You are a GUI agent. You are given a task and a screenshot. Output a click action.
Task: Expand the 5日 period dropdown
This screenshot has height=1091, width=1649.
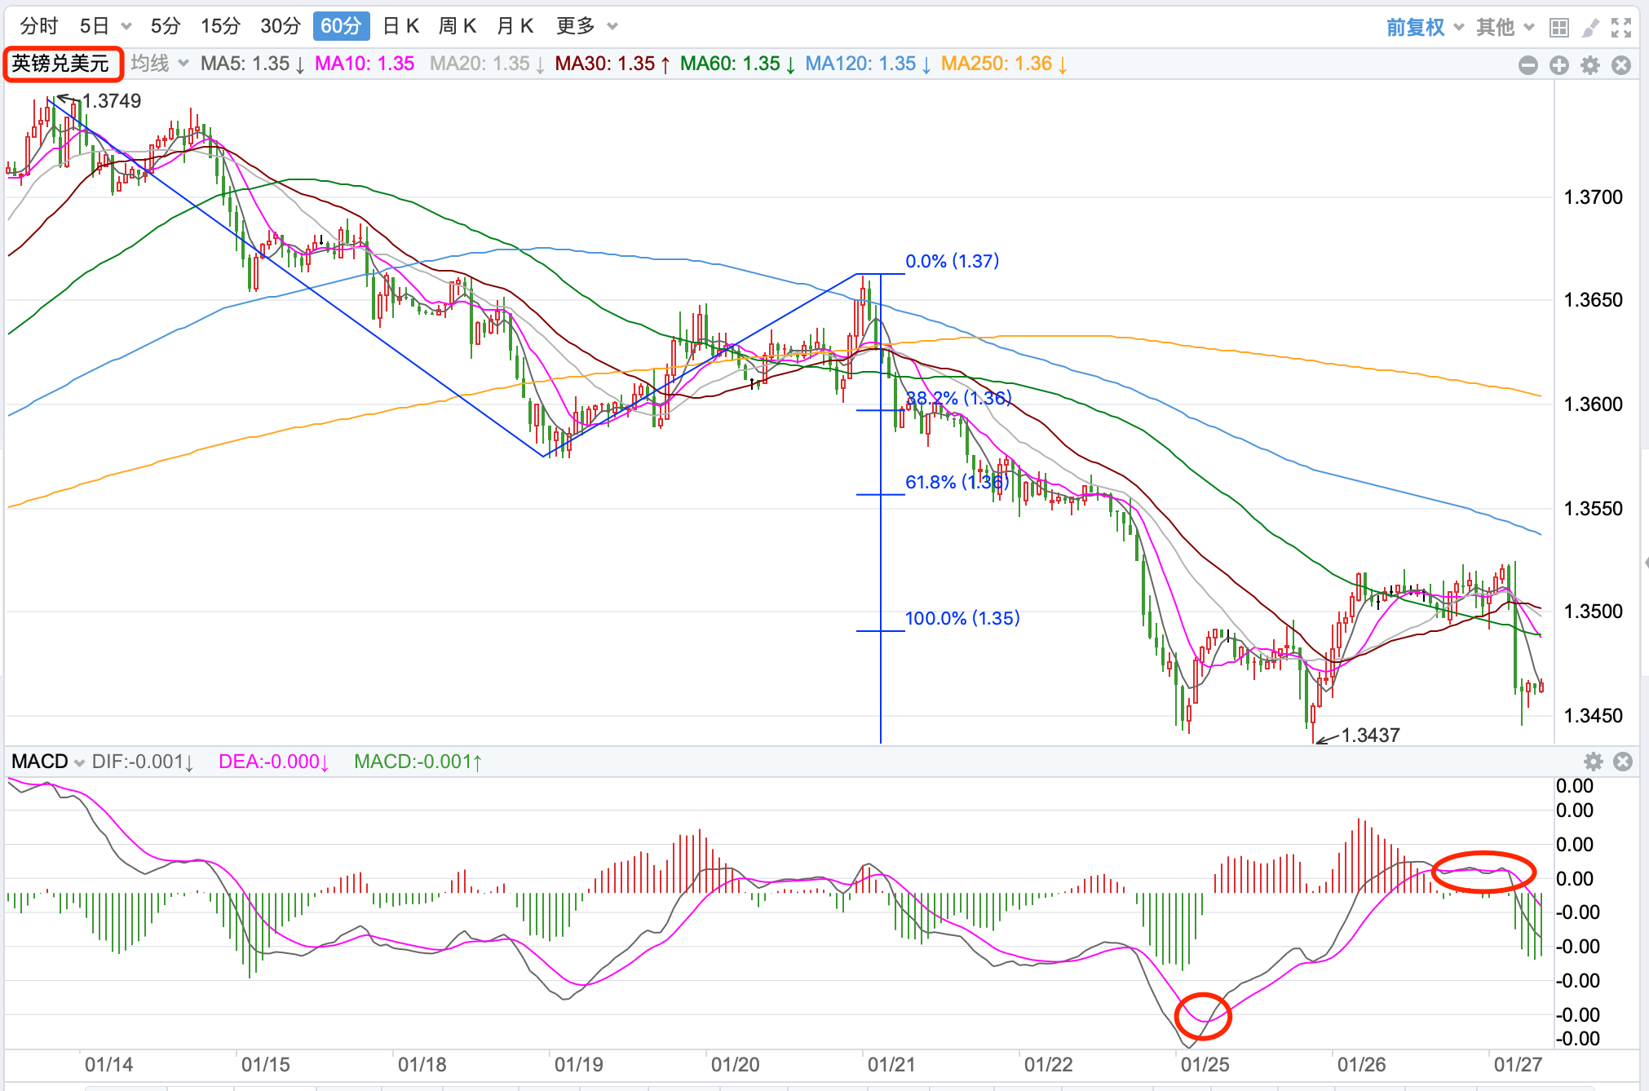point(126,27)
